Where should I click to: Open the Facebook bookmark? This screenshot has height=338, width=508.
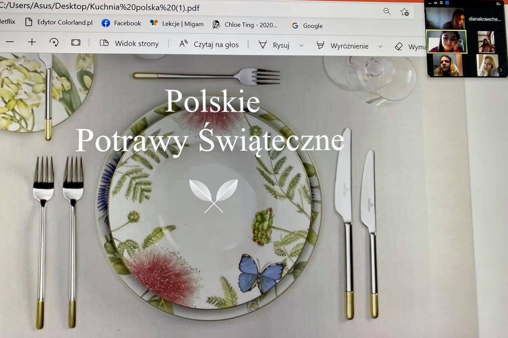(121, 23)
